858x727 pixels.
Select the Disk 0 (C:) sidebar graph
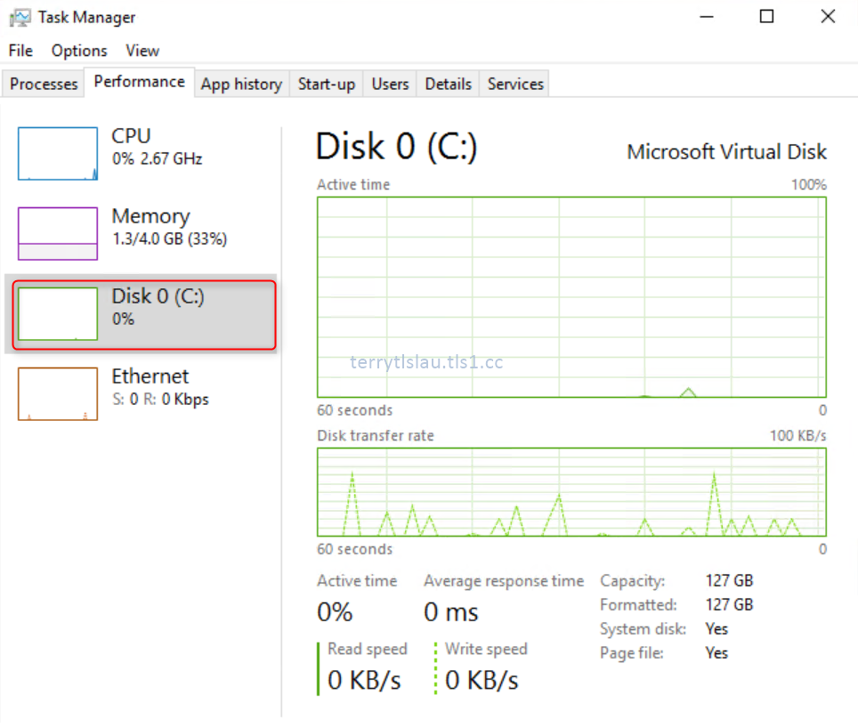click(57, 313)
